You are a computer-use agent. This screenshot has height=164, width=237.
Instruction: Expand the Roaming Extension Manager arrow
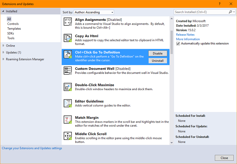click(3, 59)
